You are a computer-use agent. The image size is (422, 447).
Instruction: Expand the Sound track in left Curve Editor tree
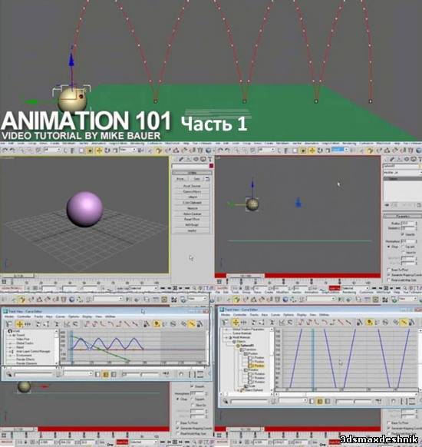tap(9, 335)
